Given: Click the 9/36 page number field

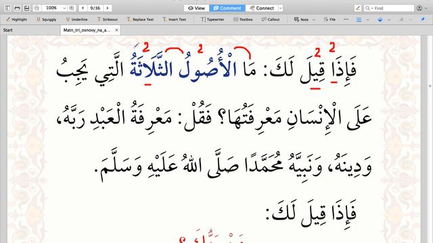Looking at the screenshot, I should click(95, 8).
